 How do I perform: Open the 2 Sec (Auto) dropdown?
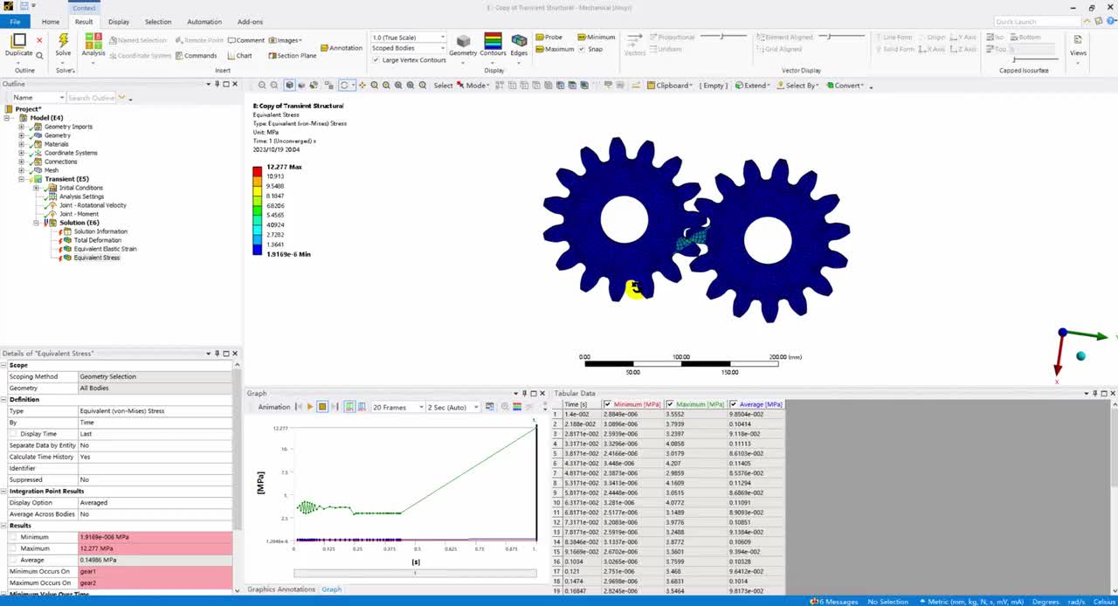click(x=452, y=407)
